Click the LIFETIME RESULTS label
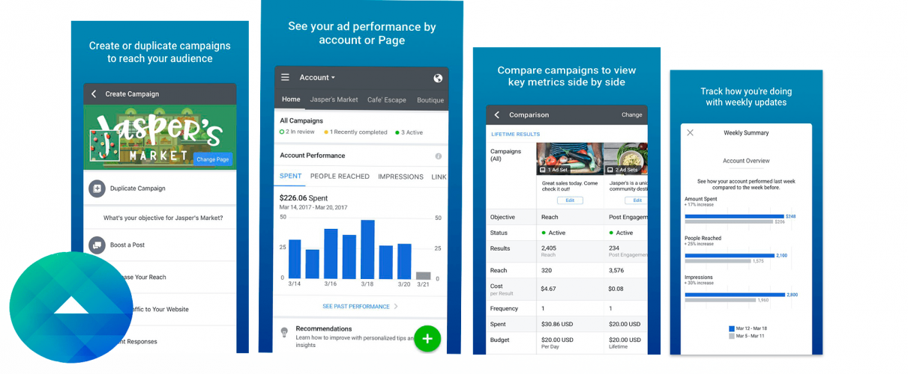Screen dimensions: 908x374 tap(516, 135)
